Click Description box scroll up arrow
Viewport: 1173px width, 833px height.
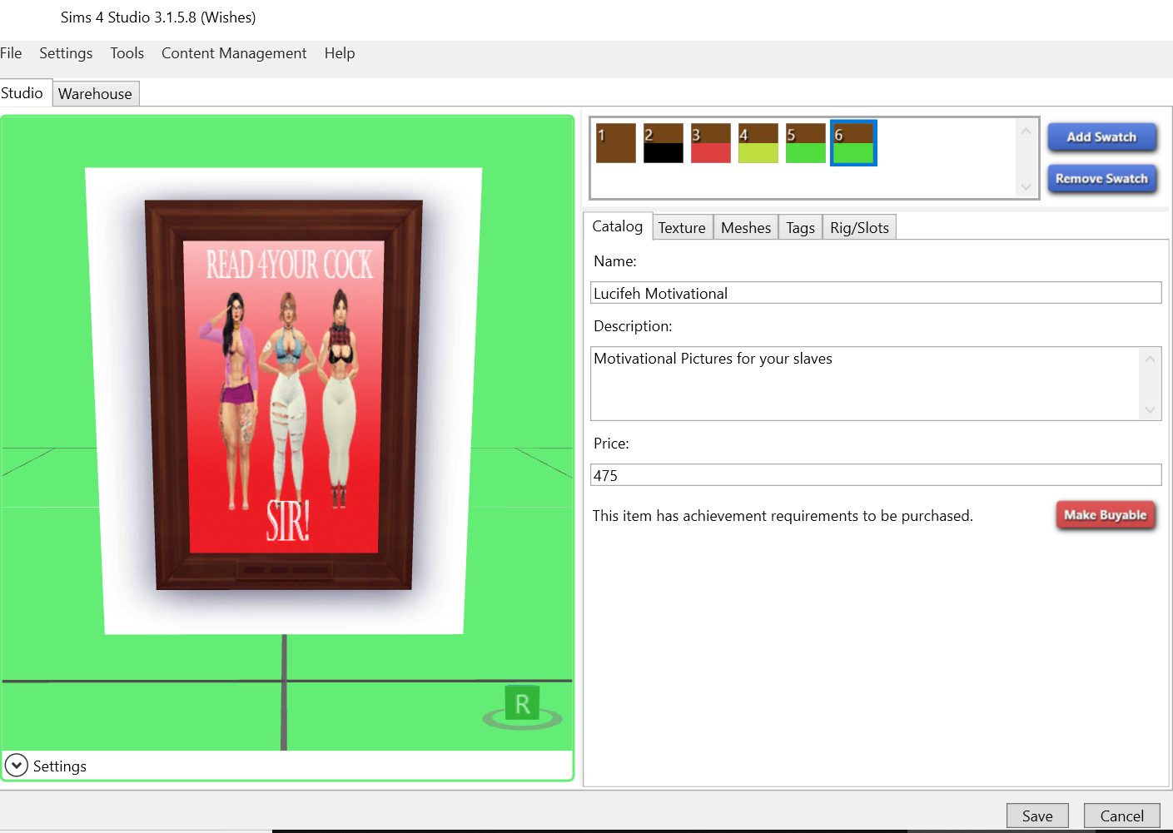pos(1150,359)
